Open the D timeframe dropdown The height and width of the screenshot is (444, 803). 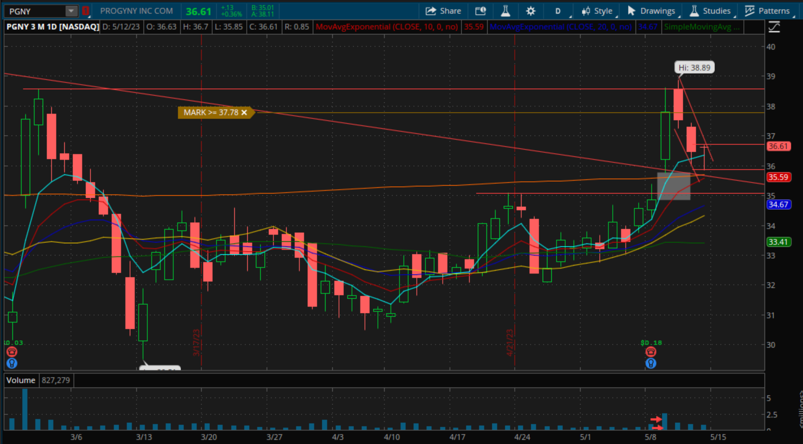[558, 11]
